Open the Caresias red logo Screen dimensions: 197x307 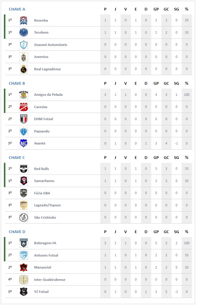tap(24, 107)
